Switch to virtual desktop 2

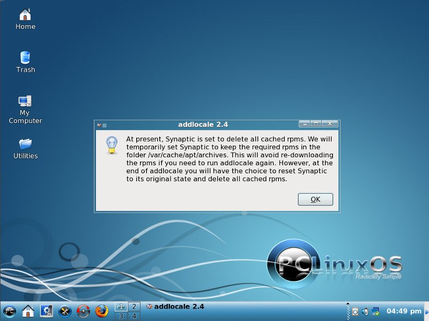(134, 307)
